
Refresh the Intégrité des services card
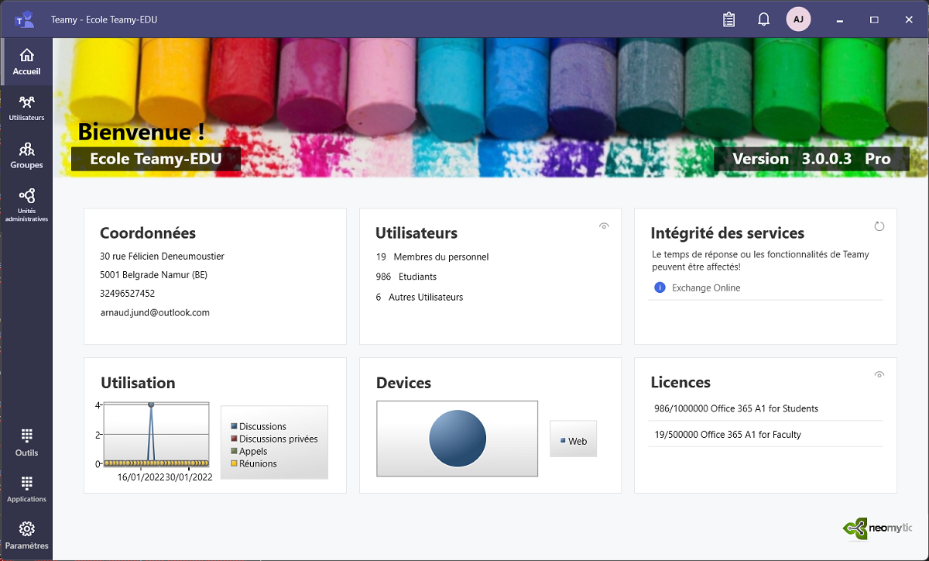click(x=879, y=226)
